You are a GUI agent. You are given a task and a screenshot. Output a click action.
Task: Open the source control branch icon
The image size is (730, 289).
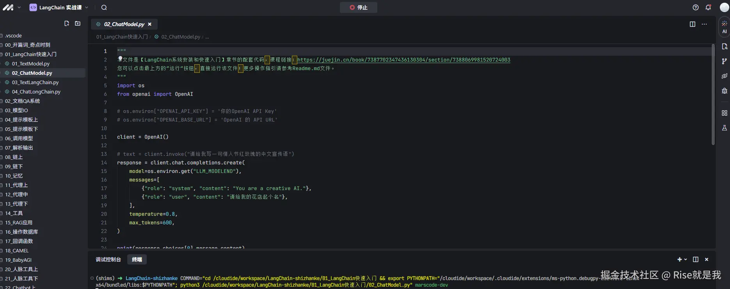(x=724, y=61)
